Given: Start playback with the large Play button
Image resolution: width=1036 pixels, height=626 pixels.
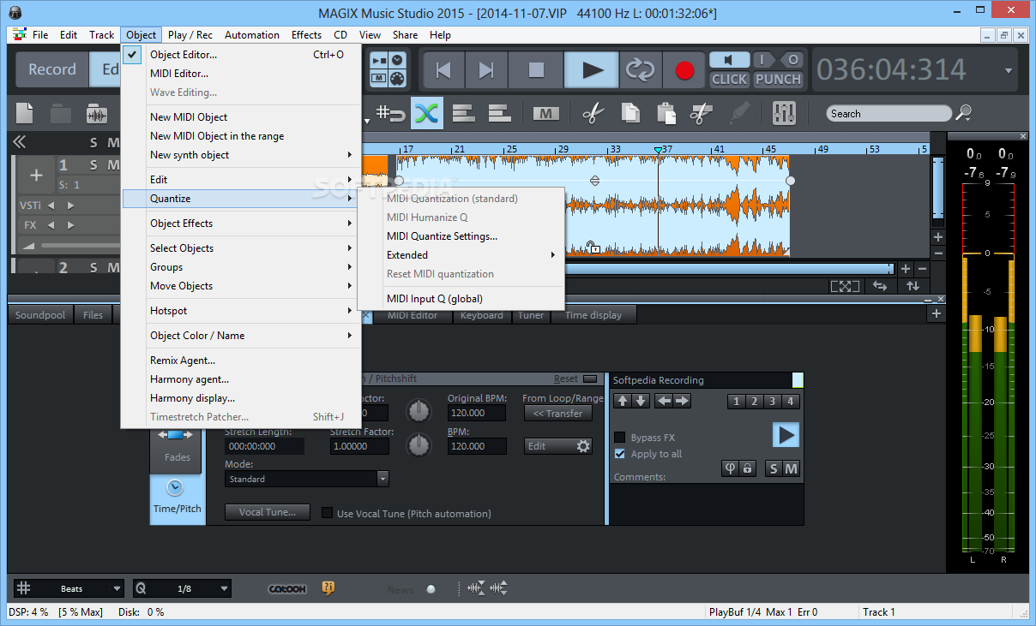Looking at the screenshot, I should tap(593, 70).
